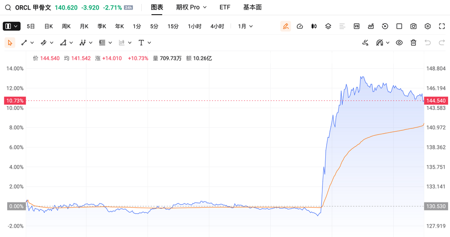
Task: Start the chart replay playback
Action: [x=385, y=26]
